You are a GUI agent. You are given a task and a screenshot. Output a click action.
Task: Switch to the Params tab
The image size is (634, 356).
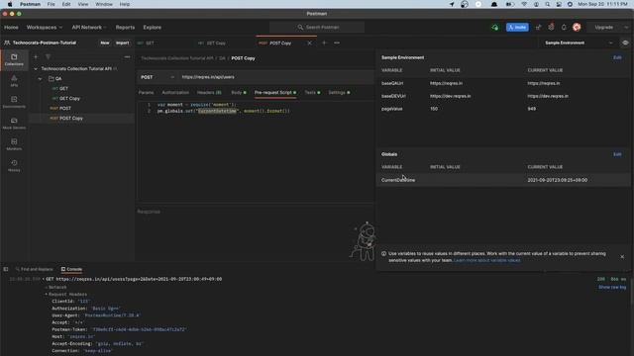pyautogui.click(x=146, y=92)
